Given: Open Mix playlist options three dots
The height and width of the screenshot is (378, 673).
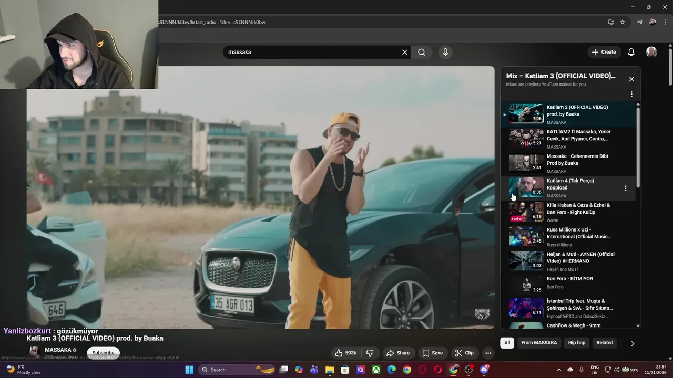Looking at the screenshot, I should click(631, 94).
